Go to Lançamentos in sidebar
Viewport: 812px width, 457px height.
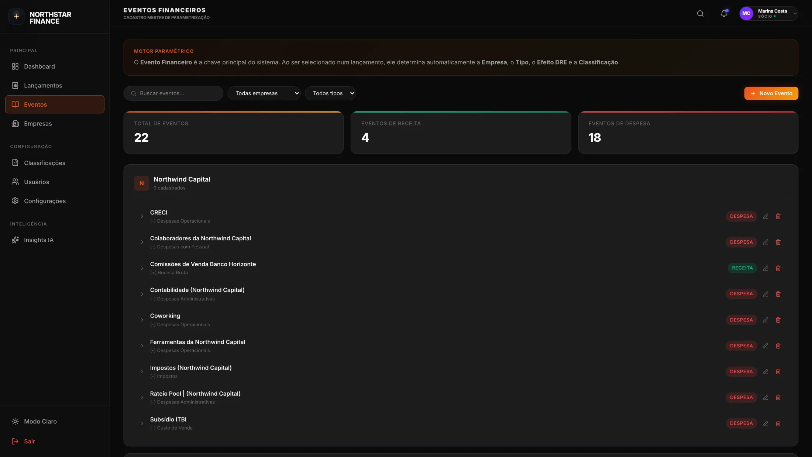point(43,86)
